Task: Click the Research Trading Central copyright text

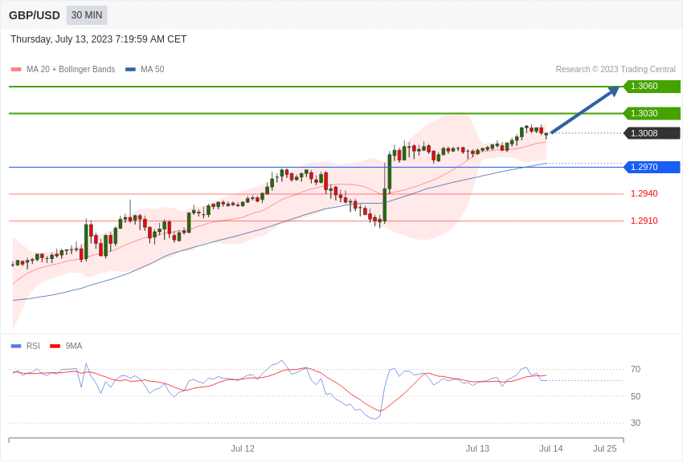Action: pos(616,70)
